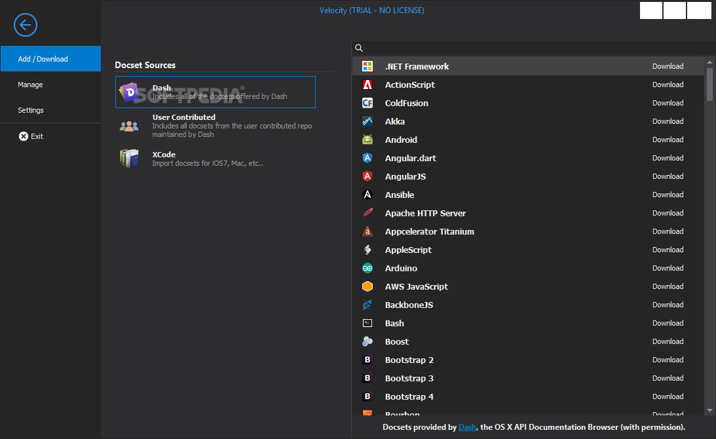Select the XCode docset source title
Viewport: 716px width, 439px height.
[x=164, y=155]
